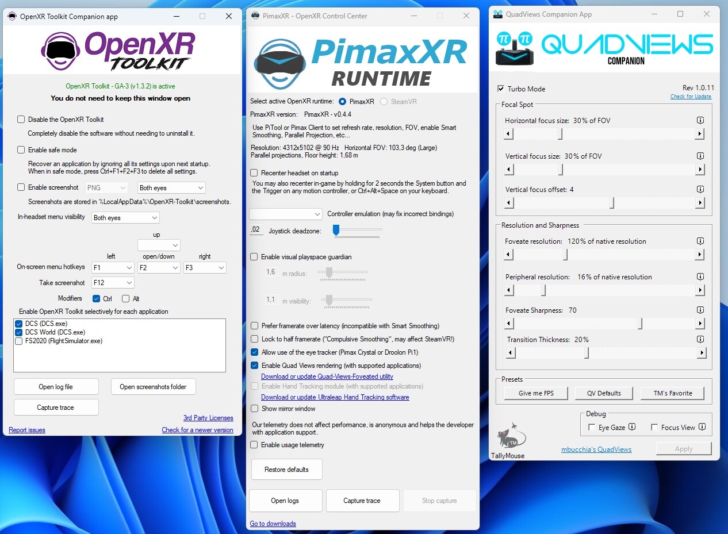Click left arrow of Peripheral resolution slider
Screen dimensions: 728x534
pos(509,290)
